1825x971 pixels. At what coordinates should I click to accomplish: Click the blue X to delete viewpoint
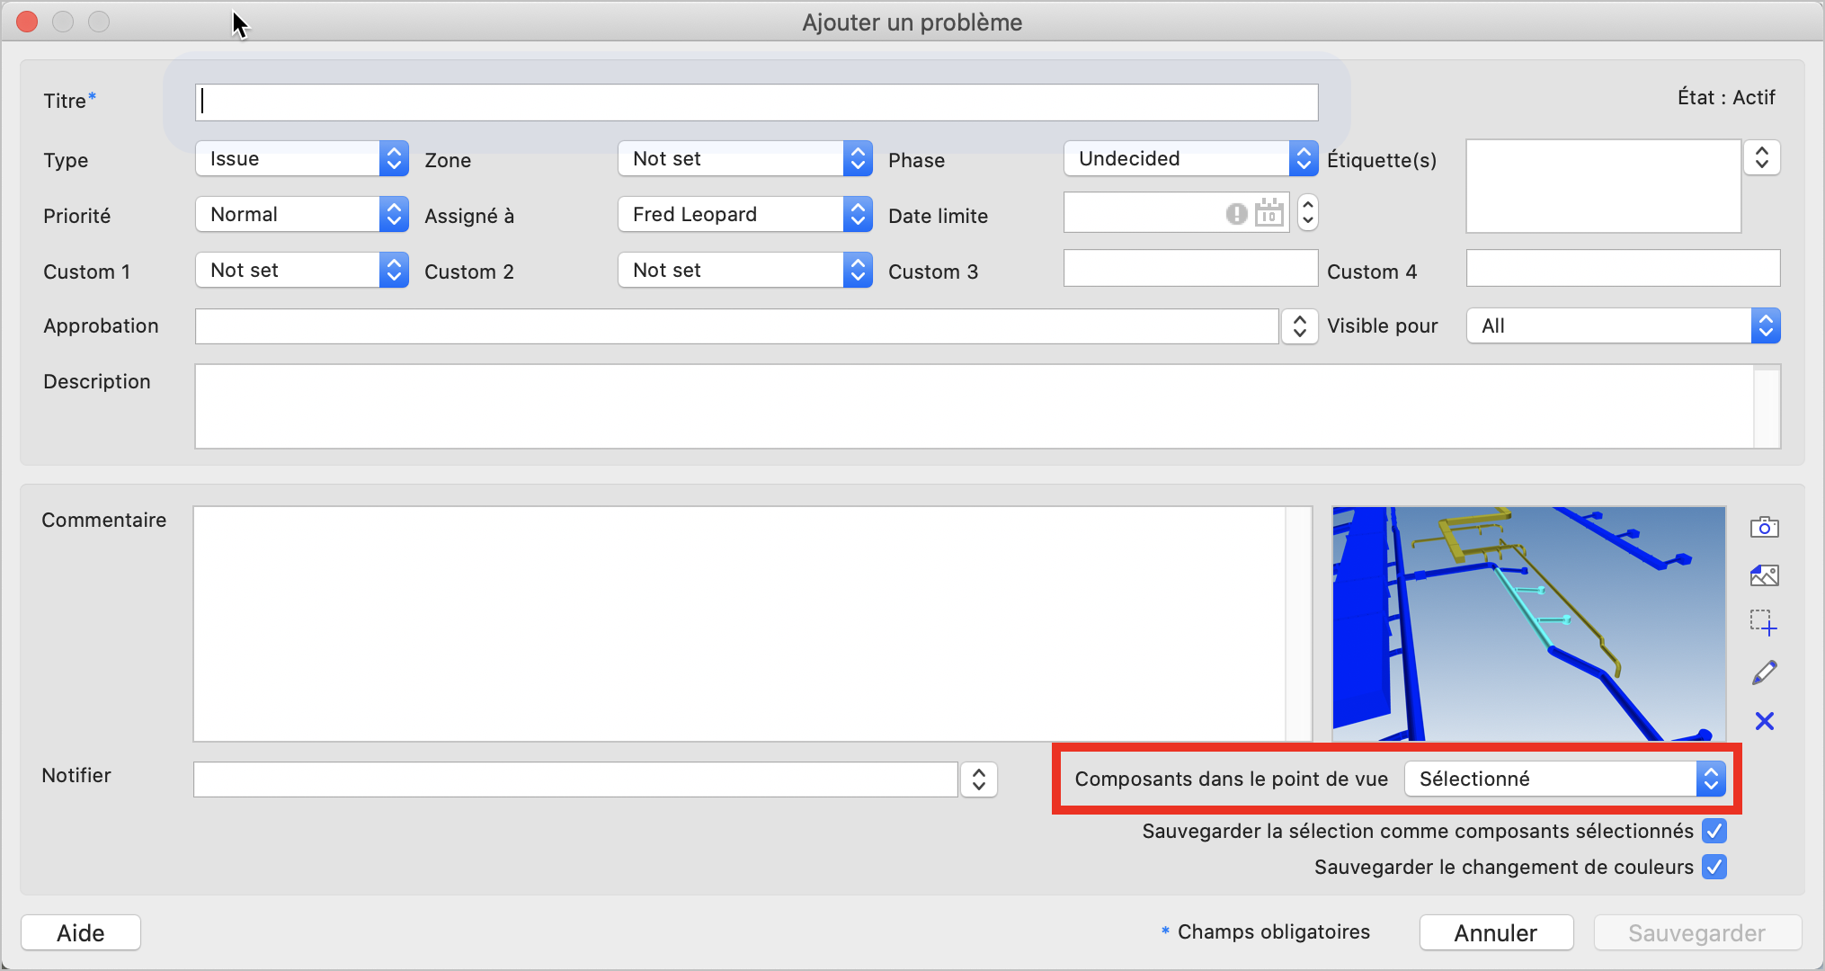[x=1764, y=721]
